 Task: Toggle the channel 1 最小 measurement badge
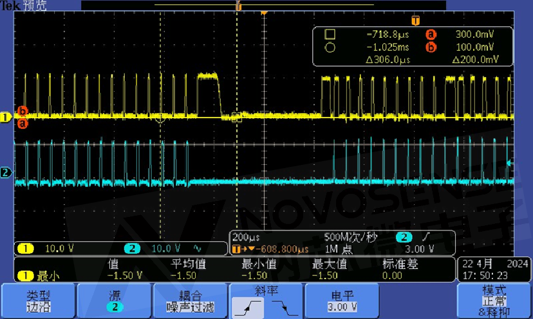(37, 275)
